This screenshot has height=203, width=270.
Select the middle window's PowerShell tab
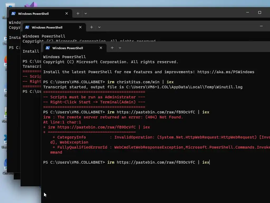(54, 27)
